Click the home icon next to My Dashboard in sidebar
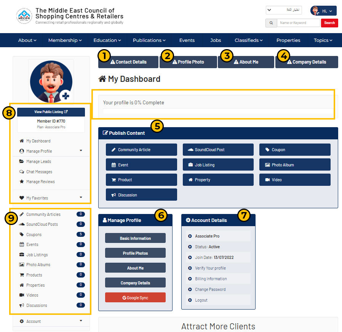The width and height of the screenshot is (342, 332). 22,141
